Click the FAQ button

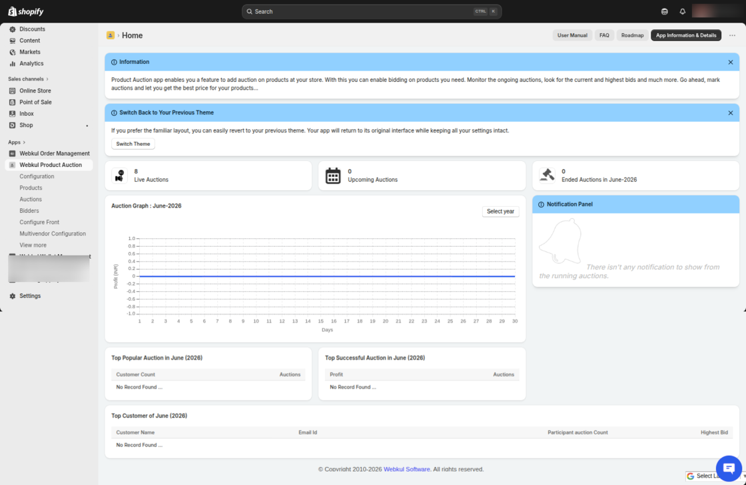tap(604, 35)
